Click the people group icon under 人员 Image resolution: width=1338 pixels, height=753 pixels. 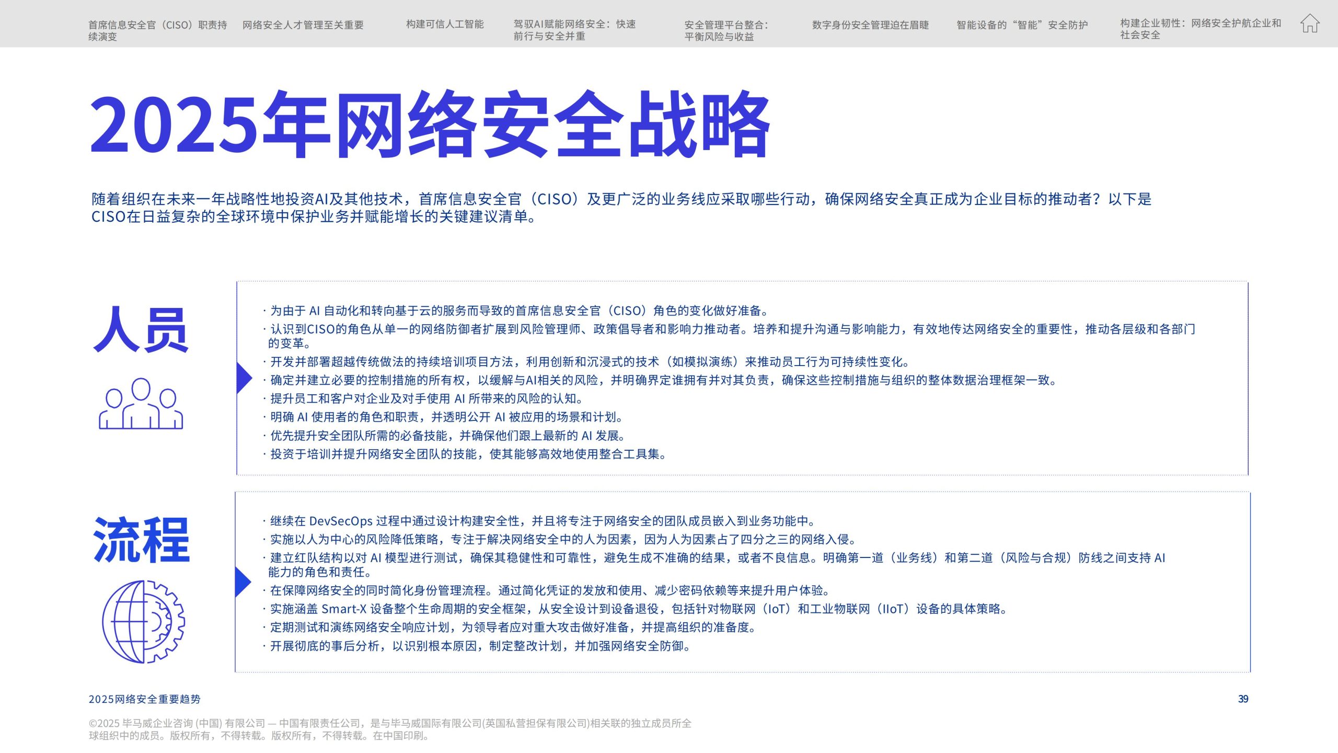coord(141,404)
